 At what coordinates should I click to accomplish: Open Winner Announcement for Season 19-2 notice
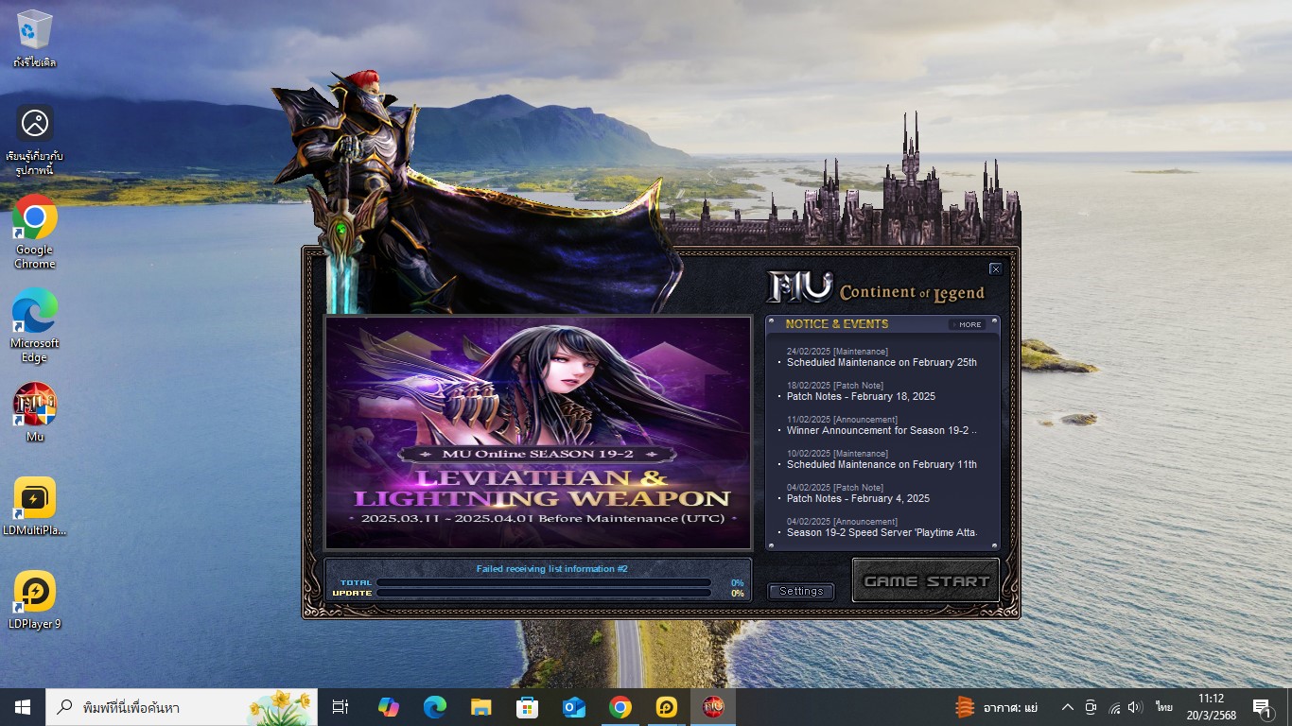click(882, 430)
